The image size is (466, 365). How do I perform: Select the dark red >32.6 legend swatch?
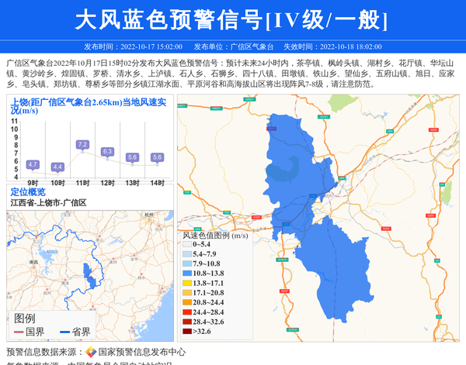186,332
